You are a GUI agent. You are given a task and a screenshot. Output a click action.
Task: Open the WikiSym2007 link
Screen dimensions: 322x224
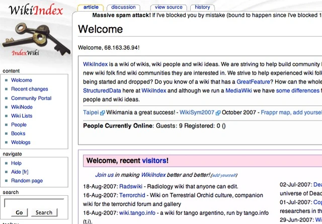point(197,113)
